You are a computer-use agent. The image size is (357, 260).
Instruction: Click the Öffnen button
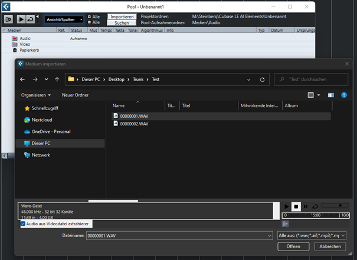293,246
